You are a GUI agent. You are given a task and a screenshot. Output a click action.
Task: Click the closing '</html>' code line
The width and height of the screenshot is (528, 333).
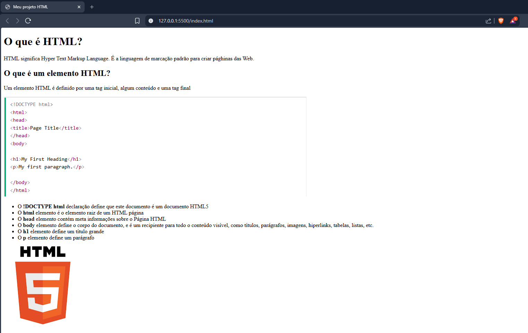[20, 190]
